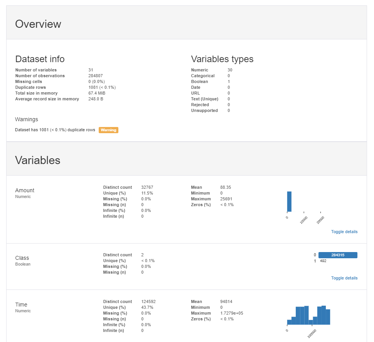Click the Text (Unique) type label
This screenshot has width=374, height=342.
[205, 99]
